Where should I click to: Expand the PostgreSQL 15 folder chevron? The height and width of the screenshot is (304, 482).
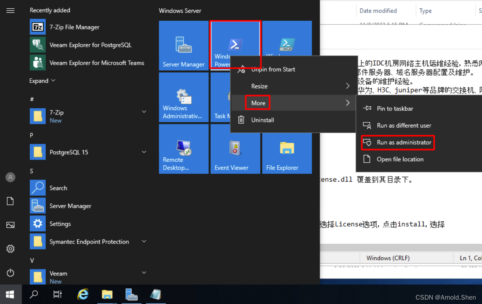[144, 152]
